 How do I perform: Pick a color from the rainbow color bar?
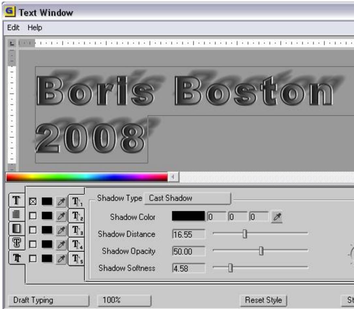(87, 177)
